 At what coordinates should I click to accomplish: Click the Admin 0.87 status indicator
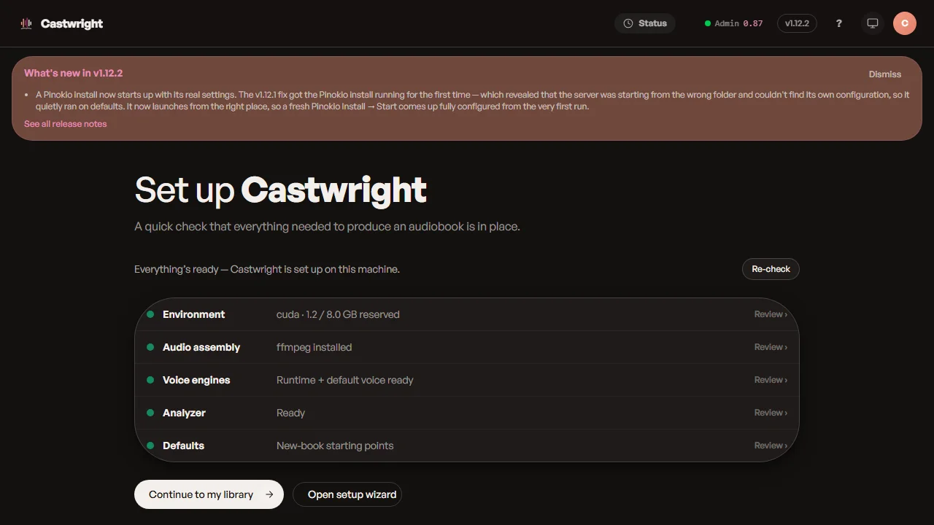tap(733, 23)
